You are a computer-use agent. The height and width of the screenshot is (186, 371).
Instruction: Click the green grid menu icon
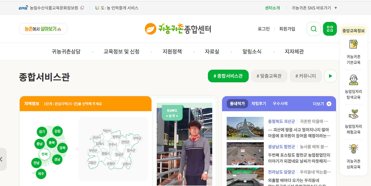(x=330, y=29)
